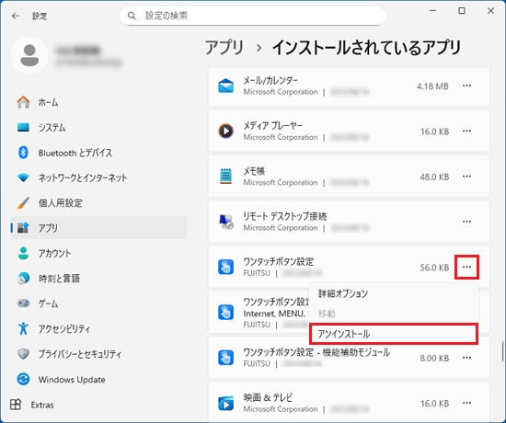The image size is (506, 423).
Task: Click the paintbrush icon for 個人用設定
Action: [23, 203]
